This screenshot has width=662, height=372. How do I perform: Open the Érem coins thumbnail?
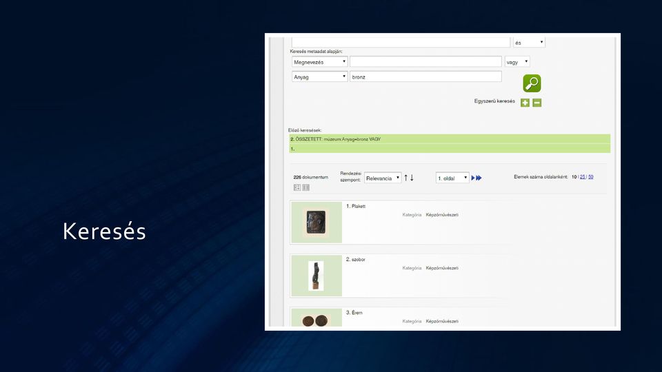[317, 318]
